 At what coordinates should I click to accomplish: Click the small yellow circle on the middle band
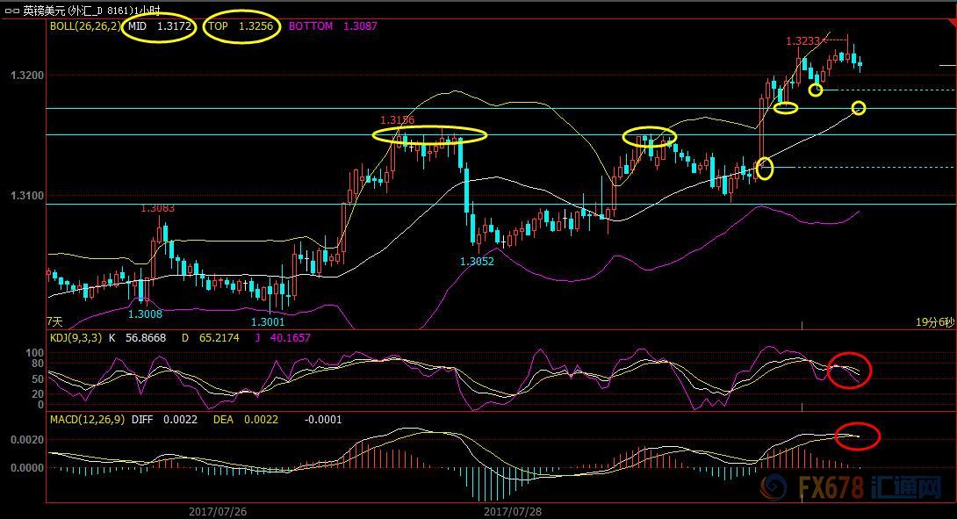tap(859, 108)
